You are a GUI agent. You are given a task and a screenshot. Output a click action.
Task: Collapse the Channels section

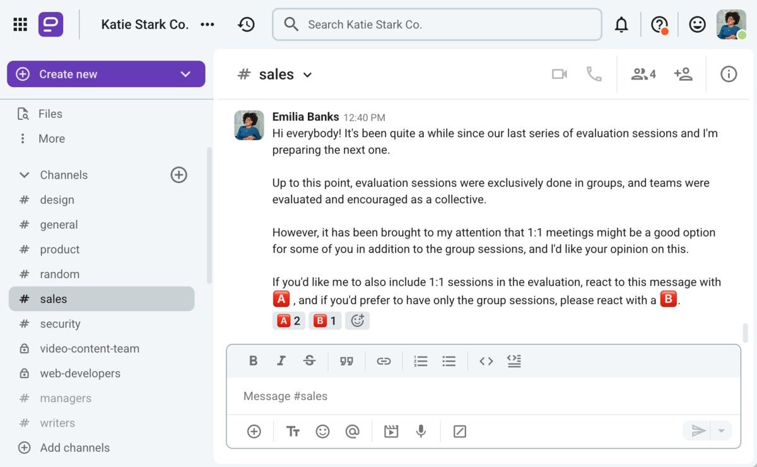click(24, 175)
